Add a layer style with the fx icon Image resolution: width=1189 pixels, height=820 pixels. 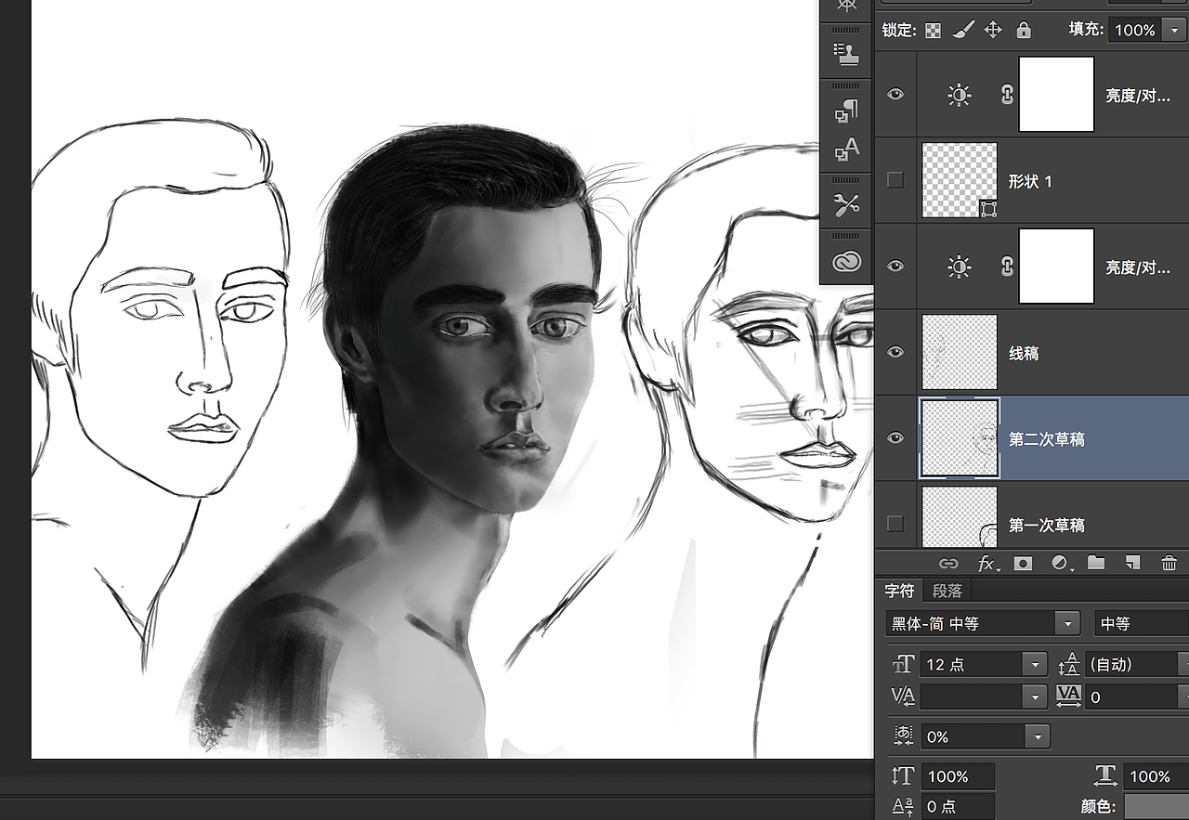coord(986,563)
